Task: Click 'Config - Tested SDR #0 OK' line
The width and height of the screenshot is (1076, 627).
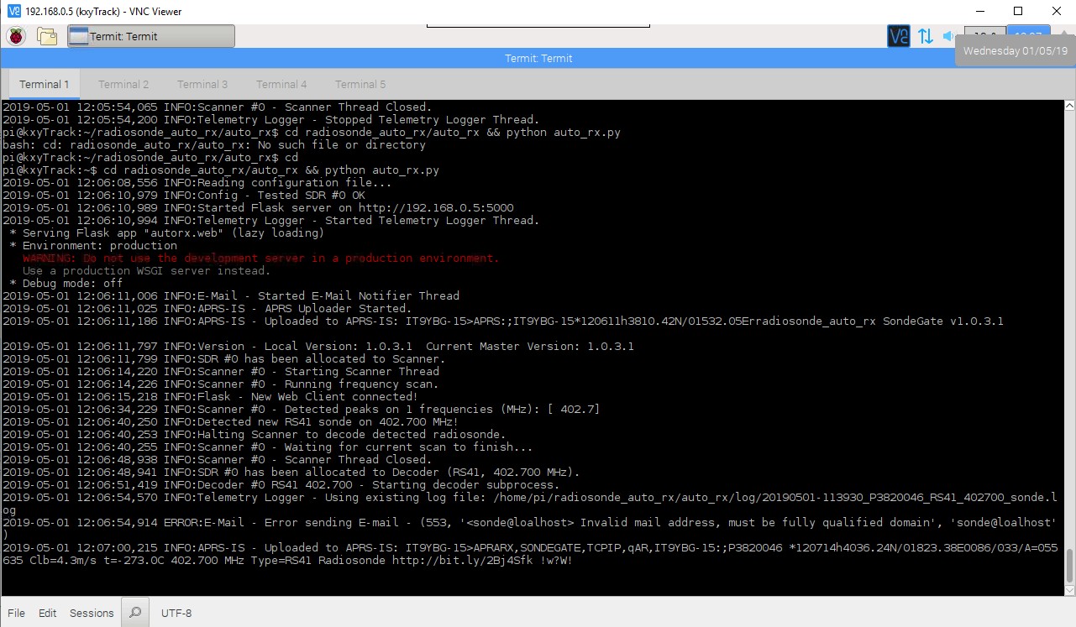Action: 184,195
